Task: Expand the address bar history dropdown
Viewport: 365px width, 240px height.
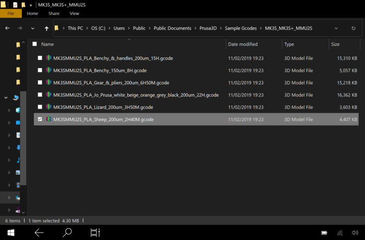Action: click(x=336, y=28)
